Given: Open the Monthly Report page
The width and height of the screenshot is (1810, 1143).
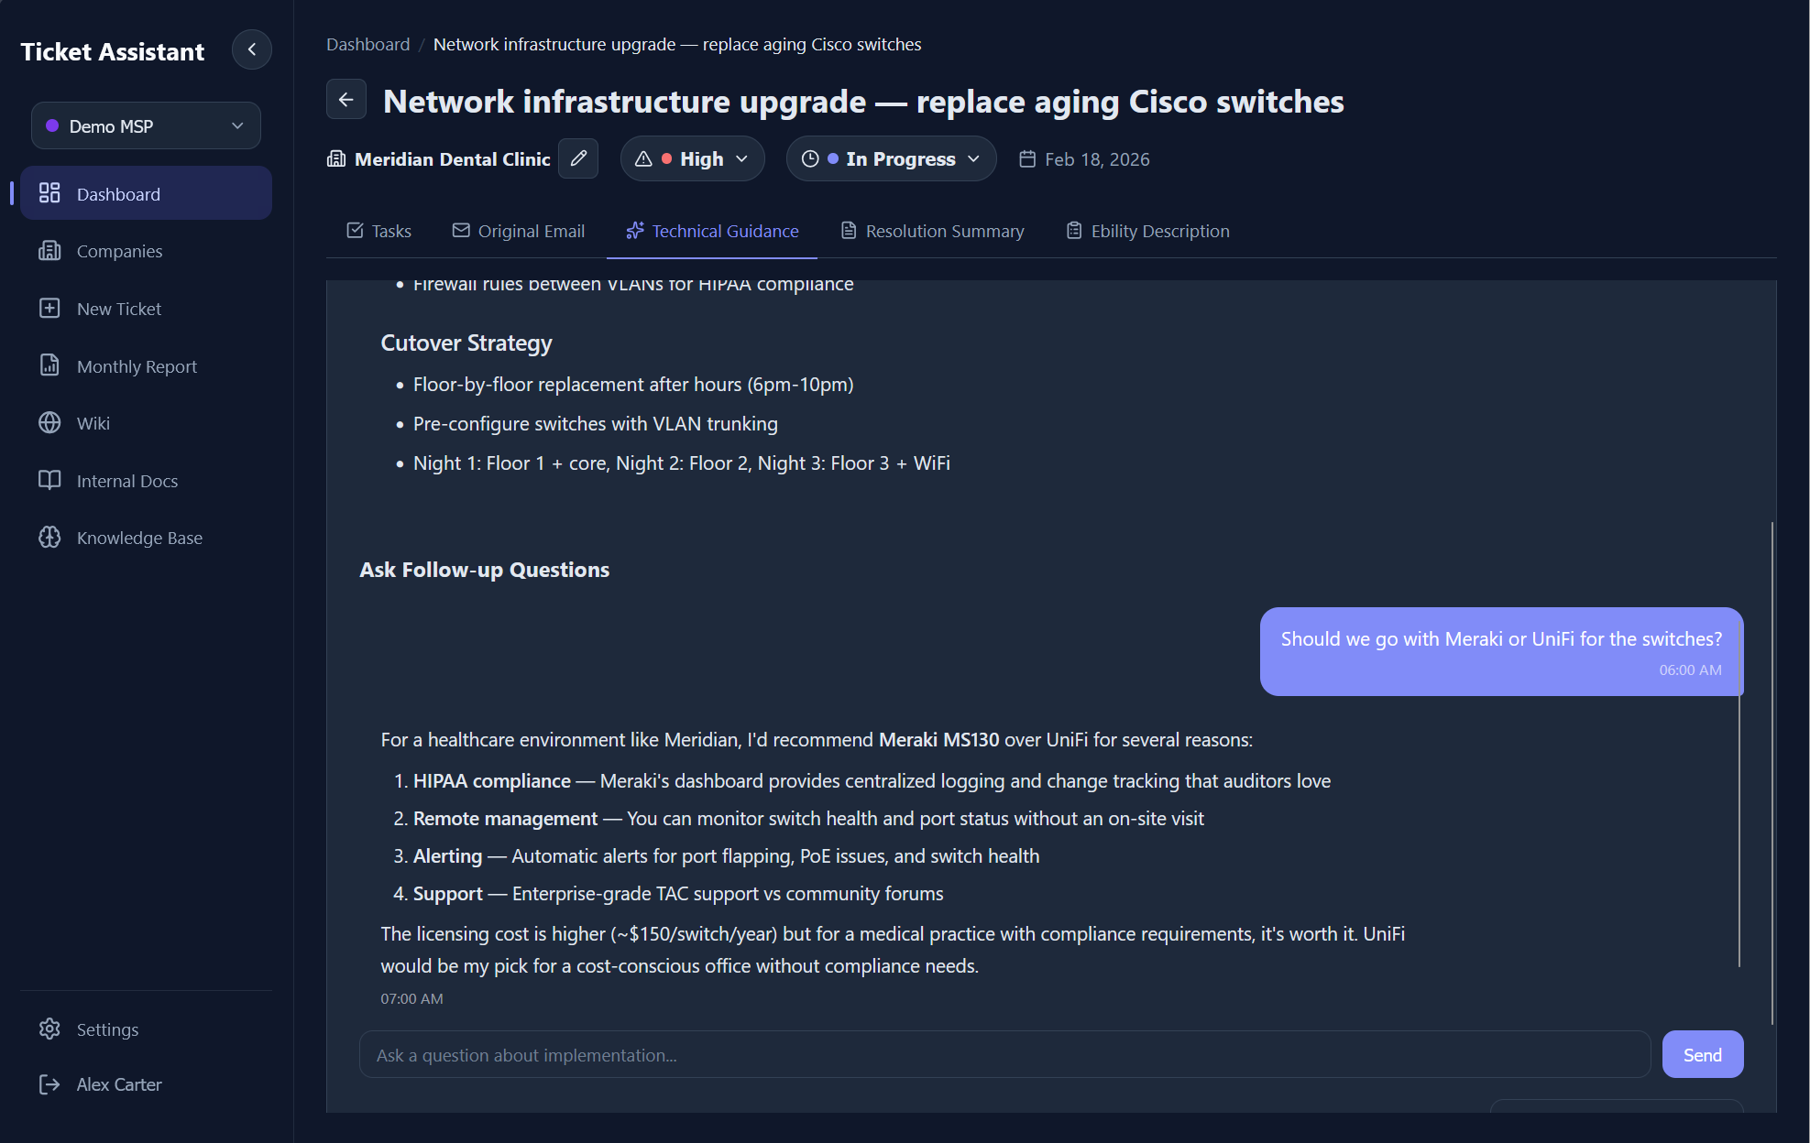Looking at the screenshot, I should (137, 366).
